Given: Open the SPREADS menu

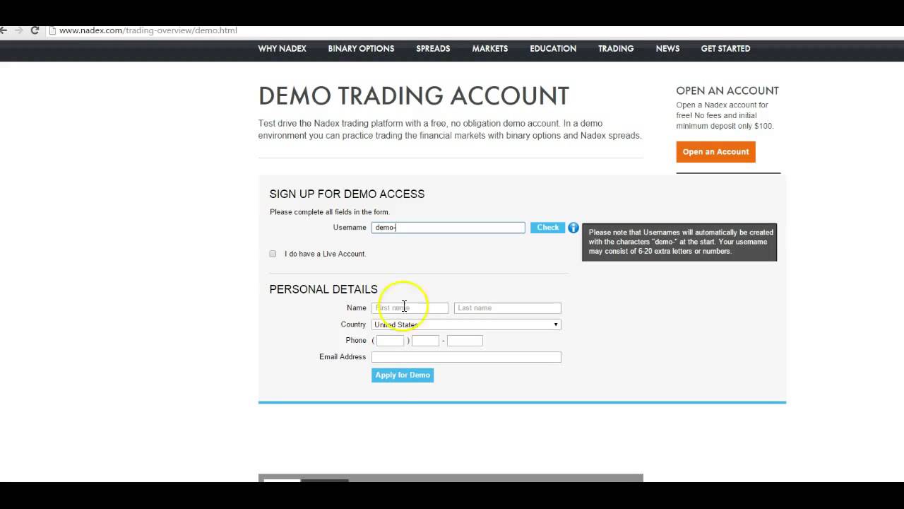Looking at the screenshot, I should (433, 49).
